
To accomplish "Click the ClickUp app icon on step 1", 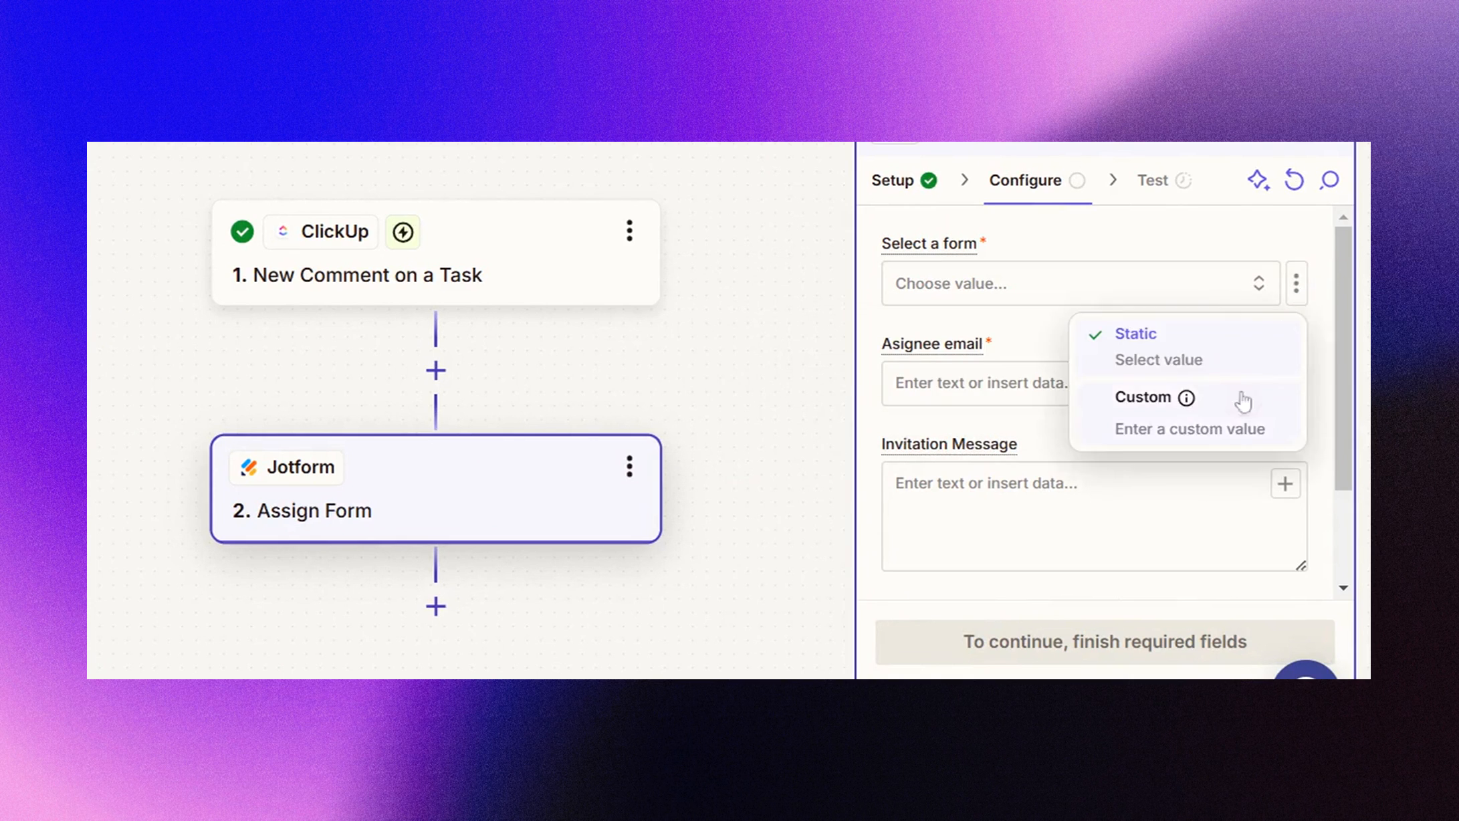I will pyautogui.click(x=284, y=231).
